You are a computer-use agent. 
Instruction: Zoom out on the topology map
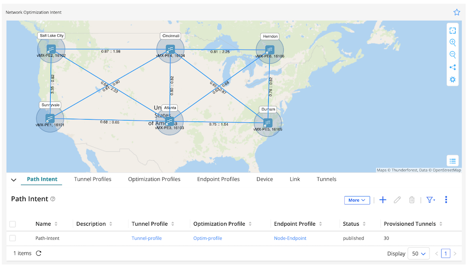pos(453,55)
